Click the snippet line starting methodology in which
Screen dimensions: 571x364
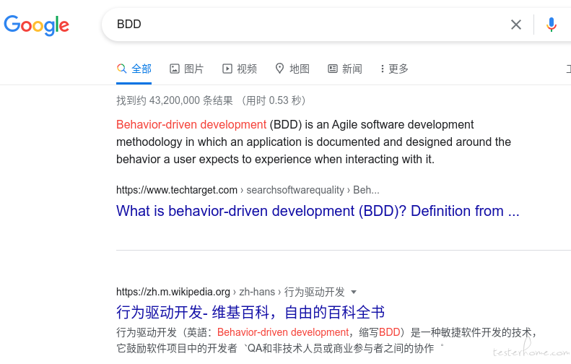tap(313, 142)
